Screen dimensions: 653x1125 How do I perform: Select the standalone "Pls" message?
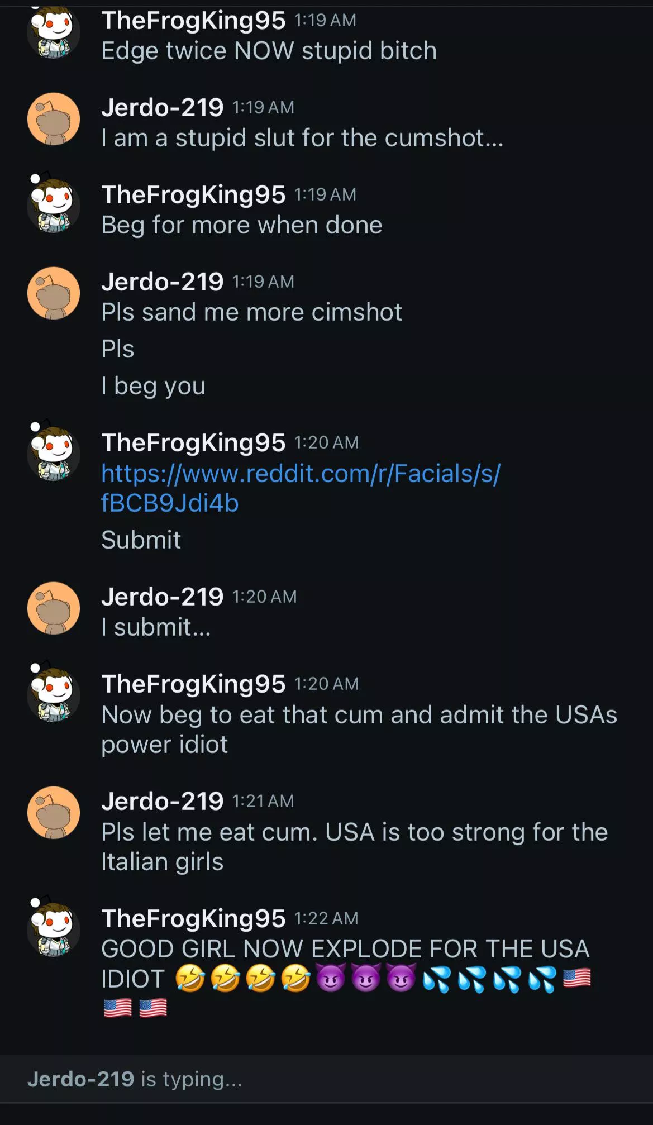click(x=118, y=349)
